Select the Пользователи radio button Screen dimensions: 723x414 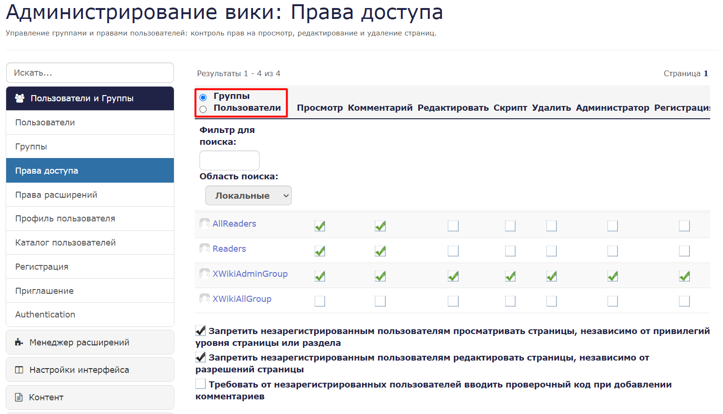[203, 109]
